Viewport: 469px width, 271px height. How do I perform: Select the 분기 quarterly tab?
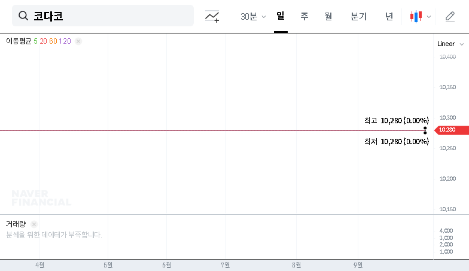358,17
